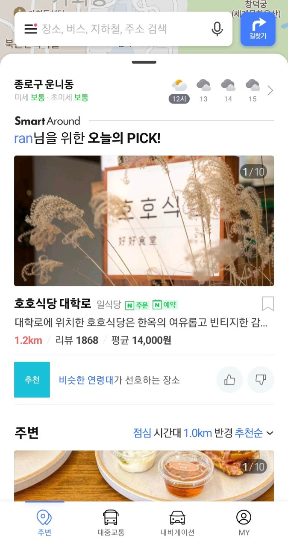Switch to the 대중교통 tab
The image size is (288, 548).
pos(111,523)
